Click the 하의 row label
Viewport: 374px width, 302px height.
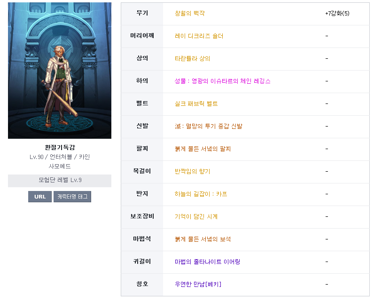click(x=142, y=81)
